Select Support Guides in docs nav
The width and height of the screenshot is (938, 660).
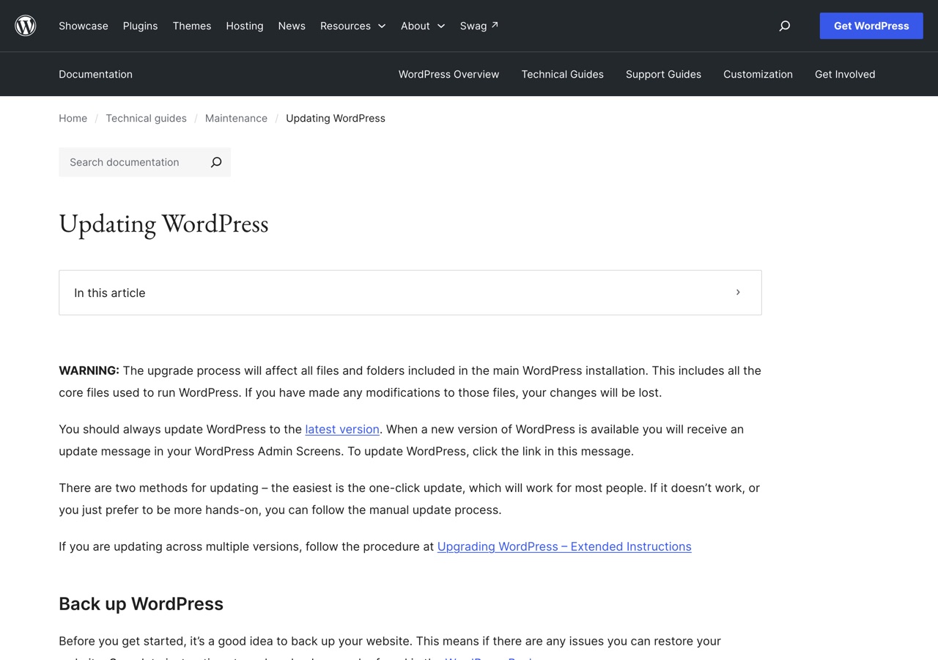point(663,74)
